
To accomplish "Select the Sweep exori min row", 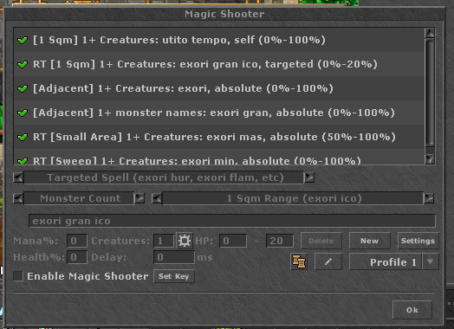I will tap(219, 158).
